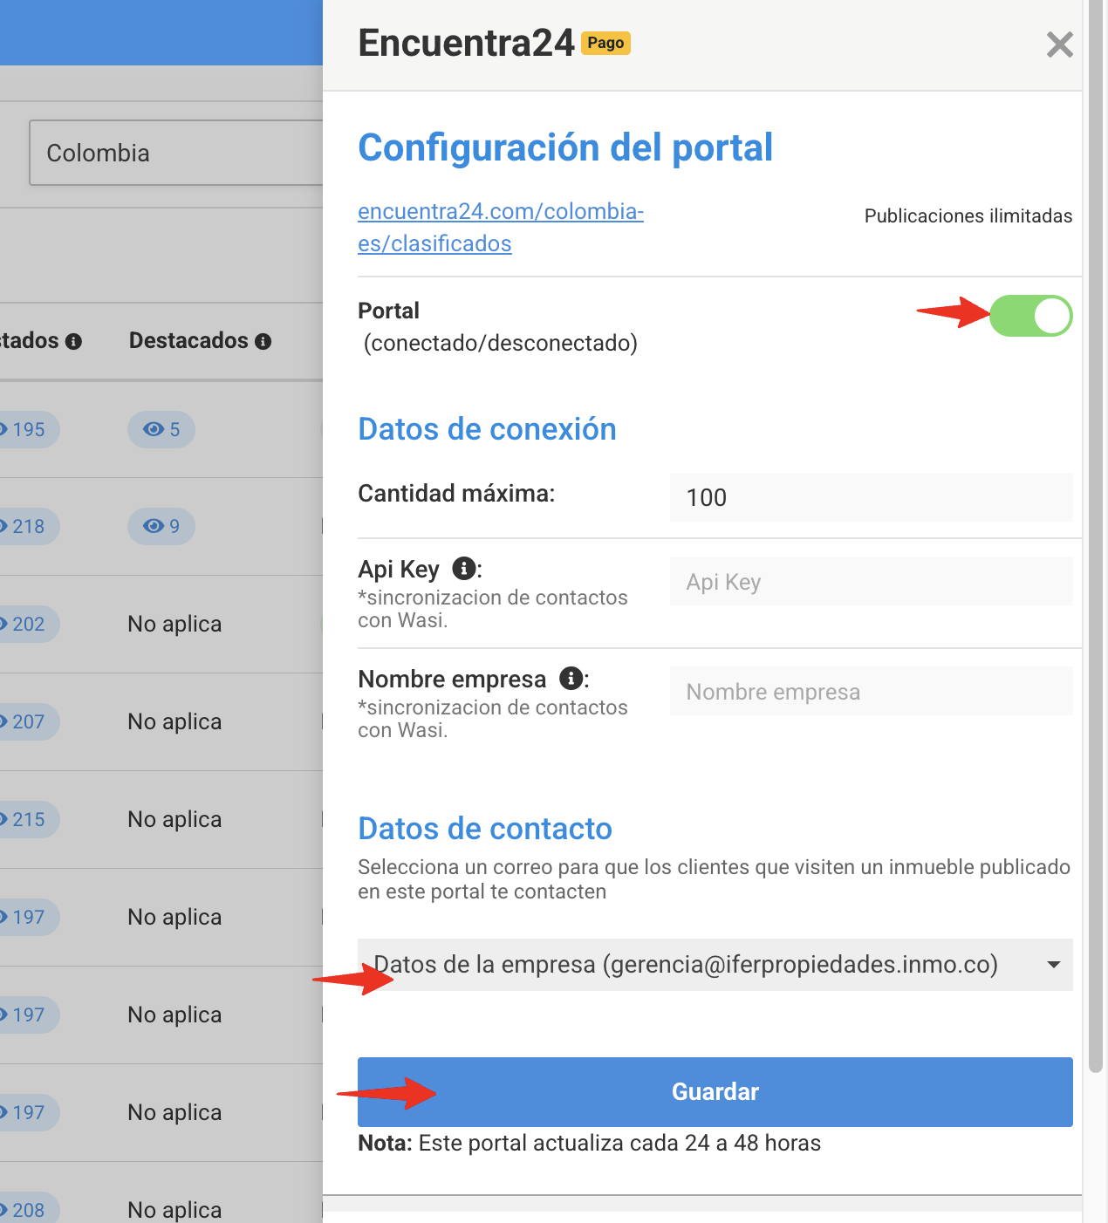Click the info icon next to Destacados
1108x1223 pixels.
(263, 342)
